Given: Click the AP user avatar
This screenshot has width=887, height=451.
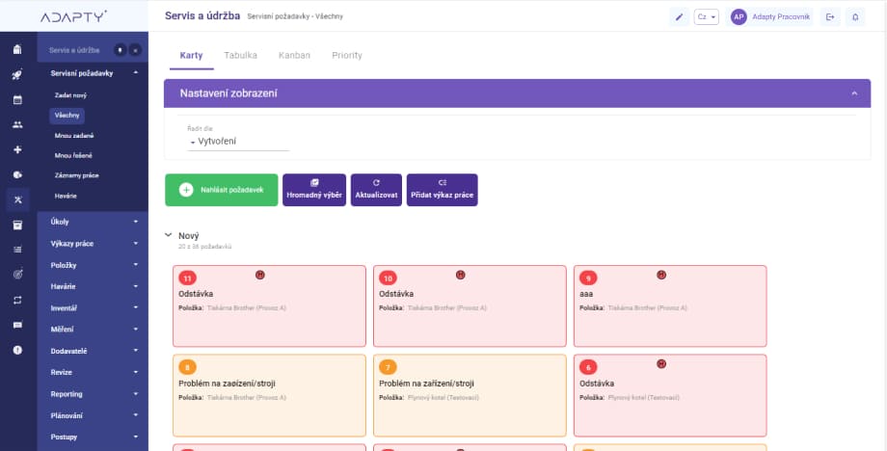Looking at the screenshot, I should tap(739, 17).
